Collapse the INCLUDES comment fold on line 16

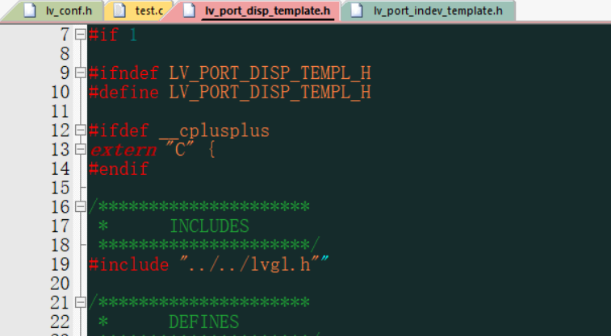(x=80, y=207)
